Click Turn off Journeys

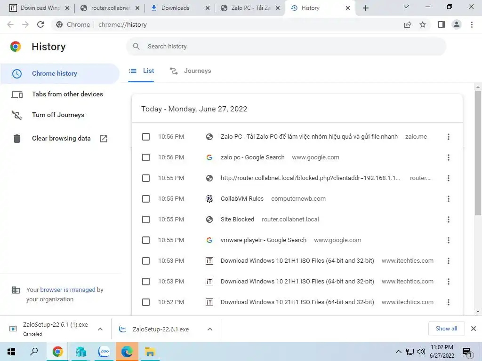coord(60,115)
